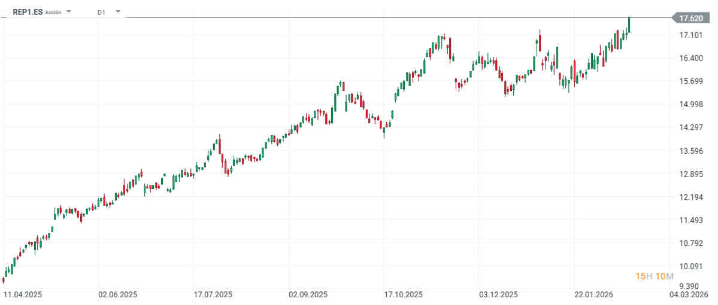Select the 12.194 price axis value
This screenshot has width=718, height=305.
[x=690, y=198]
